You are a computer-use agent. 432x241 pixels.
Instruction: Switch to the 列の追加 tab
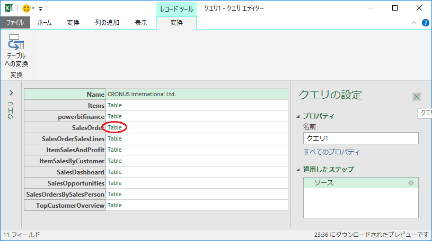(107, 23)
